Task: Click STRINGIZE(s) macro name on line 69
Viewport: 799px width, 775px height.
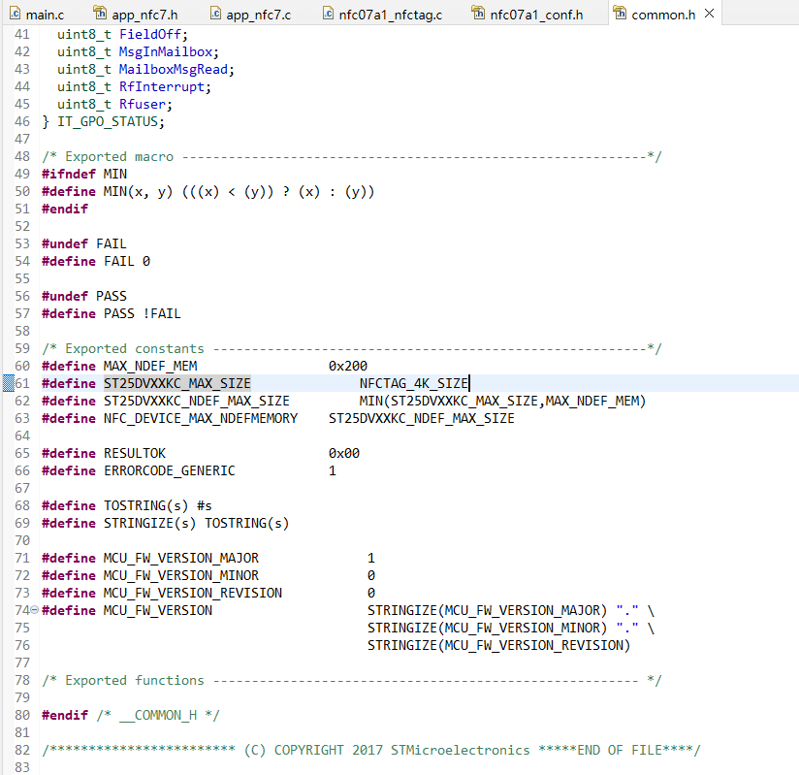Action: point(149,523)
